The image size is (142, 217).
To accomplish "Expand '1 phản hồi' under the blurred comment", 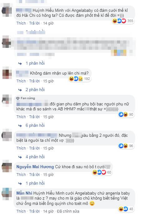I will [35, 63].
